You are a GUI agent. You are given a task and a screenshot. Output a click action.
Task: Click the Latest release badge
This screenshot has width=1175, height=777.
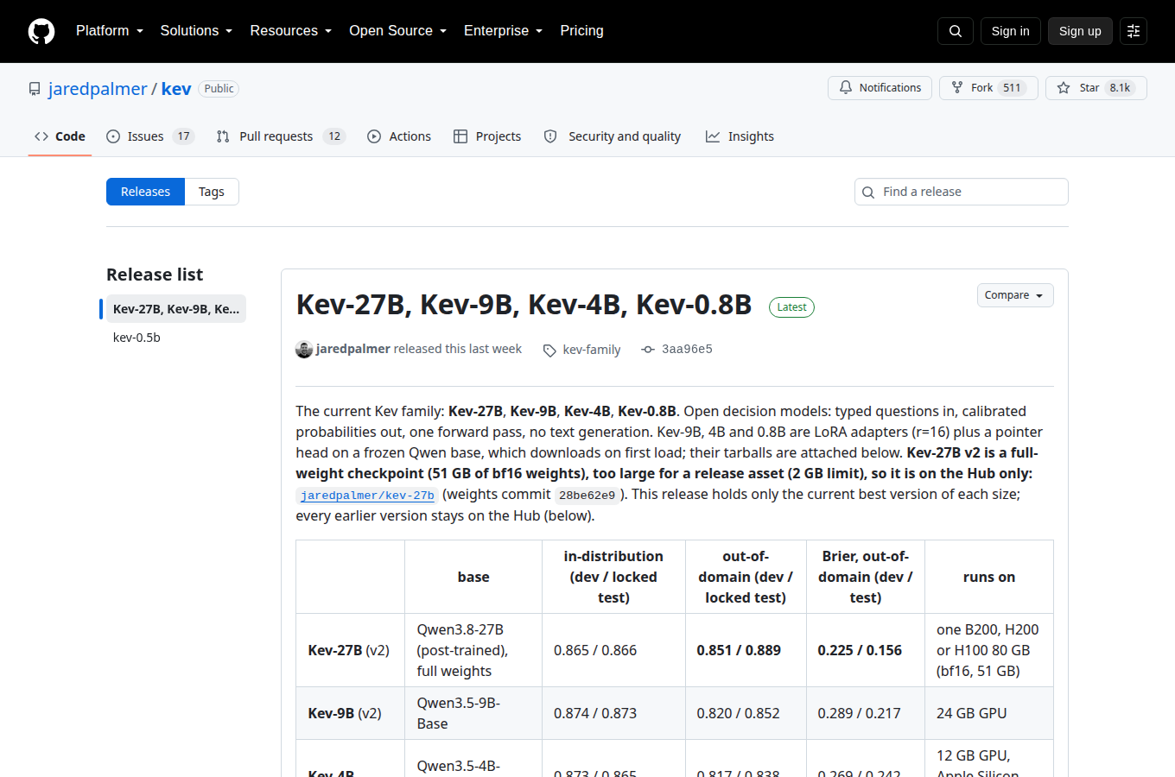pos(791,307)
